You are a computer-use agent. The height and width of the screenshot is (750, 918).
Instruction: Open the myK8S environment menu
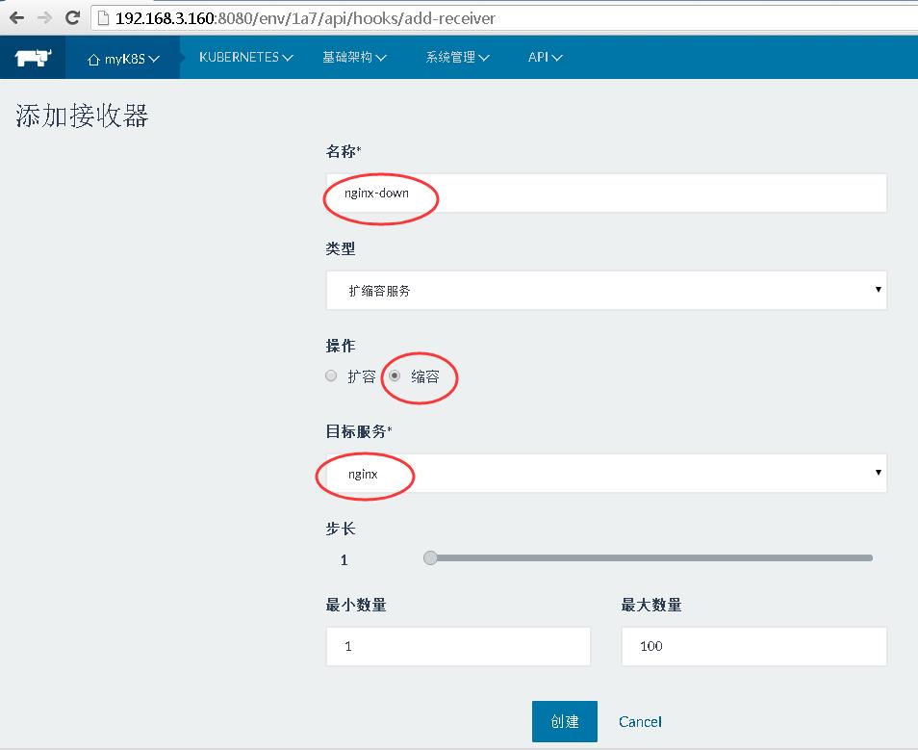click(x=123, y=59)
